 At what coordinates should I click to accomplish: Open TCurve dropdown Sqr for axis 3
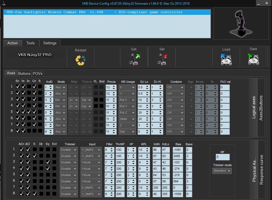point(86,100)
